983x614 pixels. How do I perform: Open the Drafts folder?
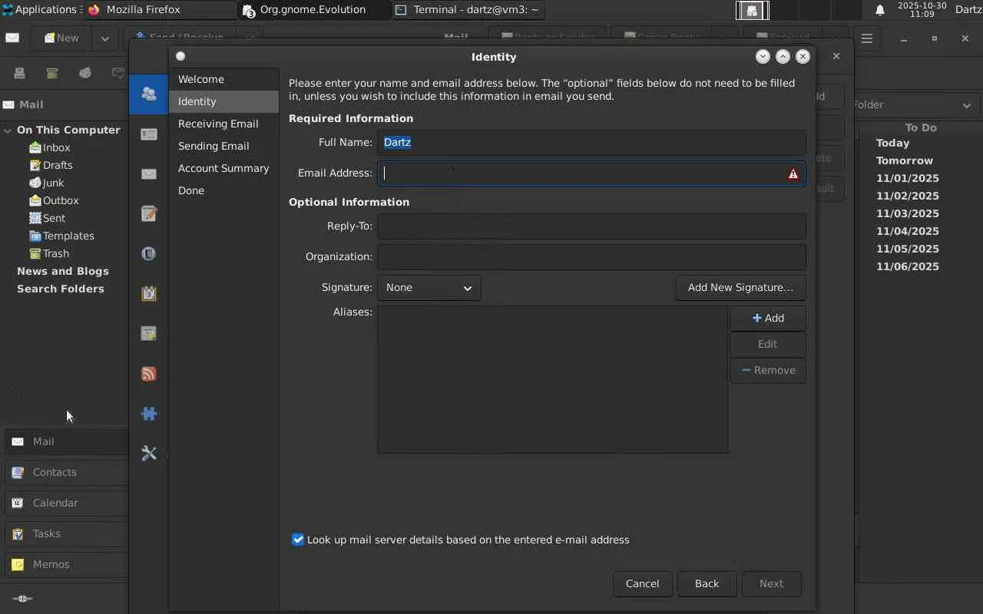[58, 165]
